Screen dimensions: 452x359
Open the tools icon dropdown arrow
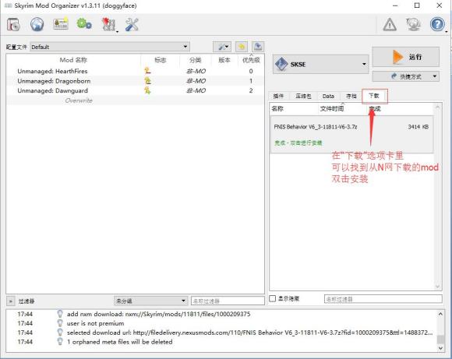118,31
